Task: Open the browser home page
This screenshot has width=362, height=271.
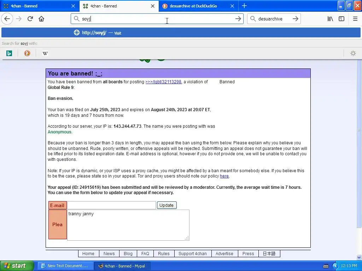Action: [x=41, y=19]
